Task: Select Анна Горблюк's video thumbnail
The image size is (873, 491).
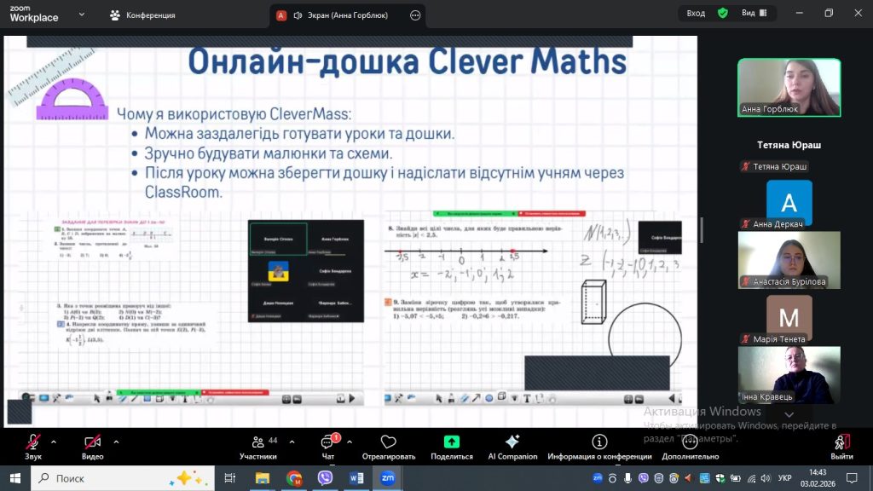Action: click(789, 87)
